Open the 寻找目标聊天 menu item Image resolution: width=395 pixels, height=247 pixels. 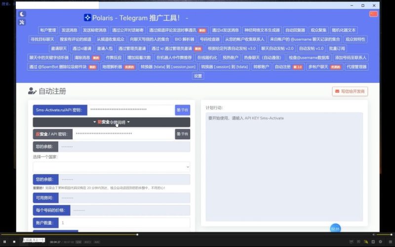[42, 40]
